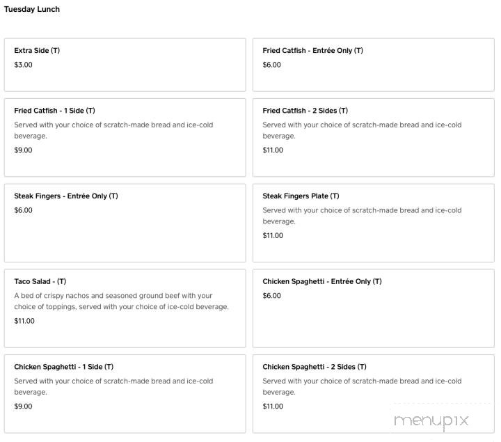Click Fried Catfish - 2 Sides (T) title

(305, 111)
